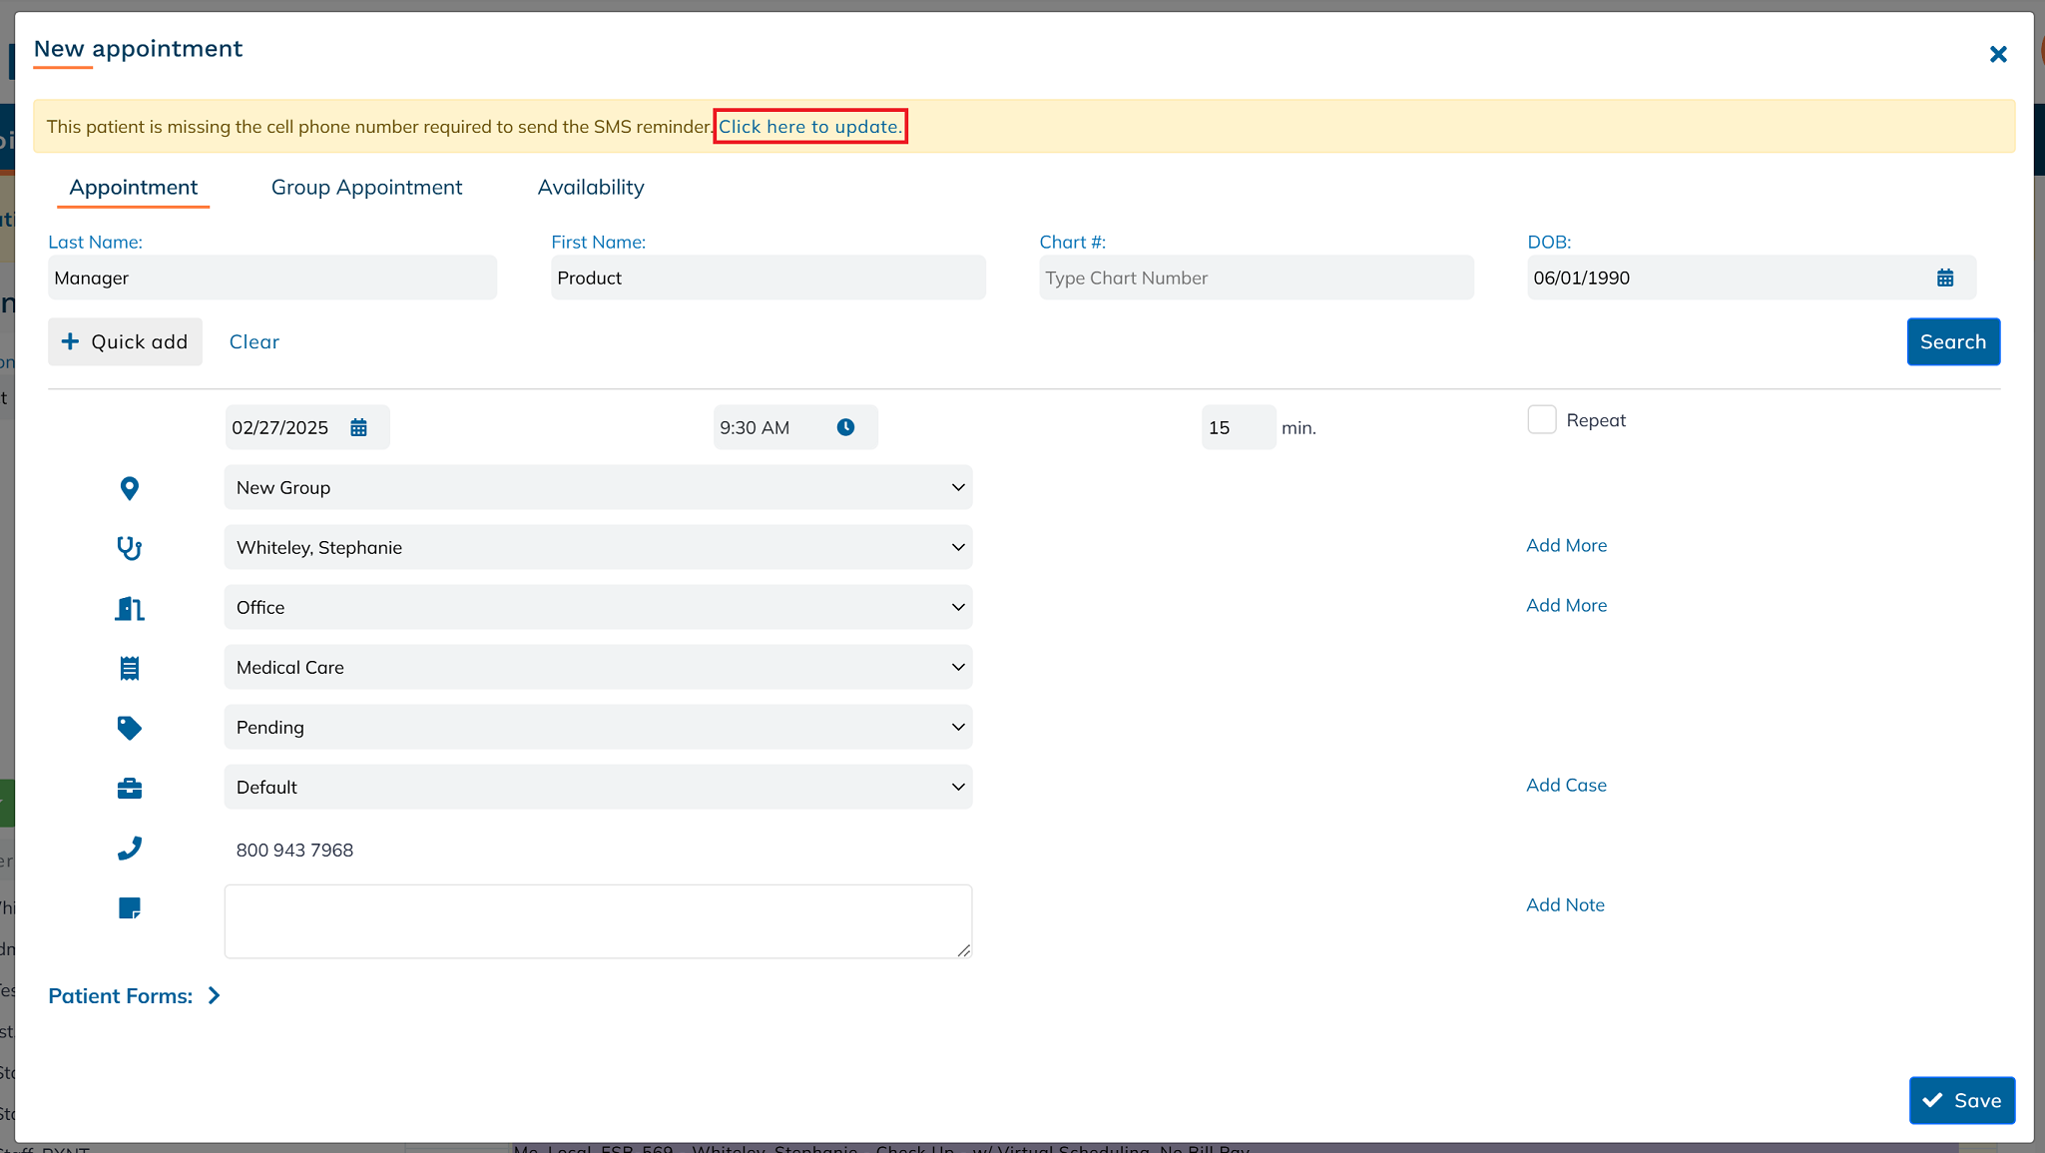This screenshot has height=1153, width=2045.
Task: Click the Add Case link
Action: coord(1566,785)
